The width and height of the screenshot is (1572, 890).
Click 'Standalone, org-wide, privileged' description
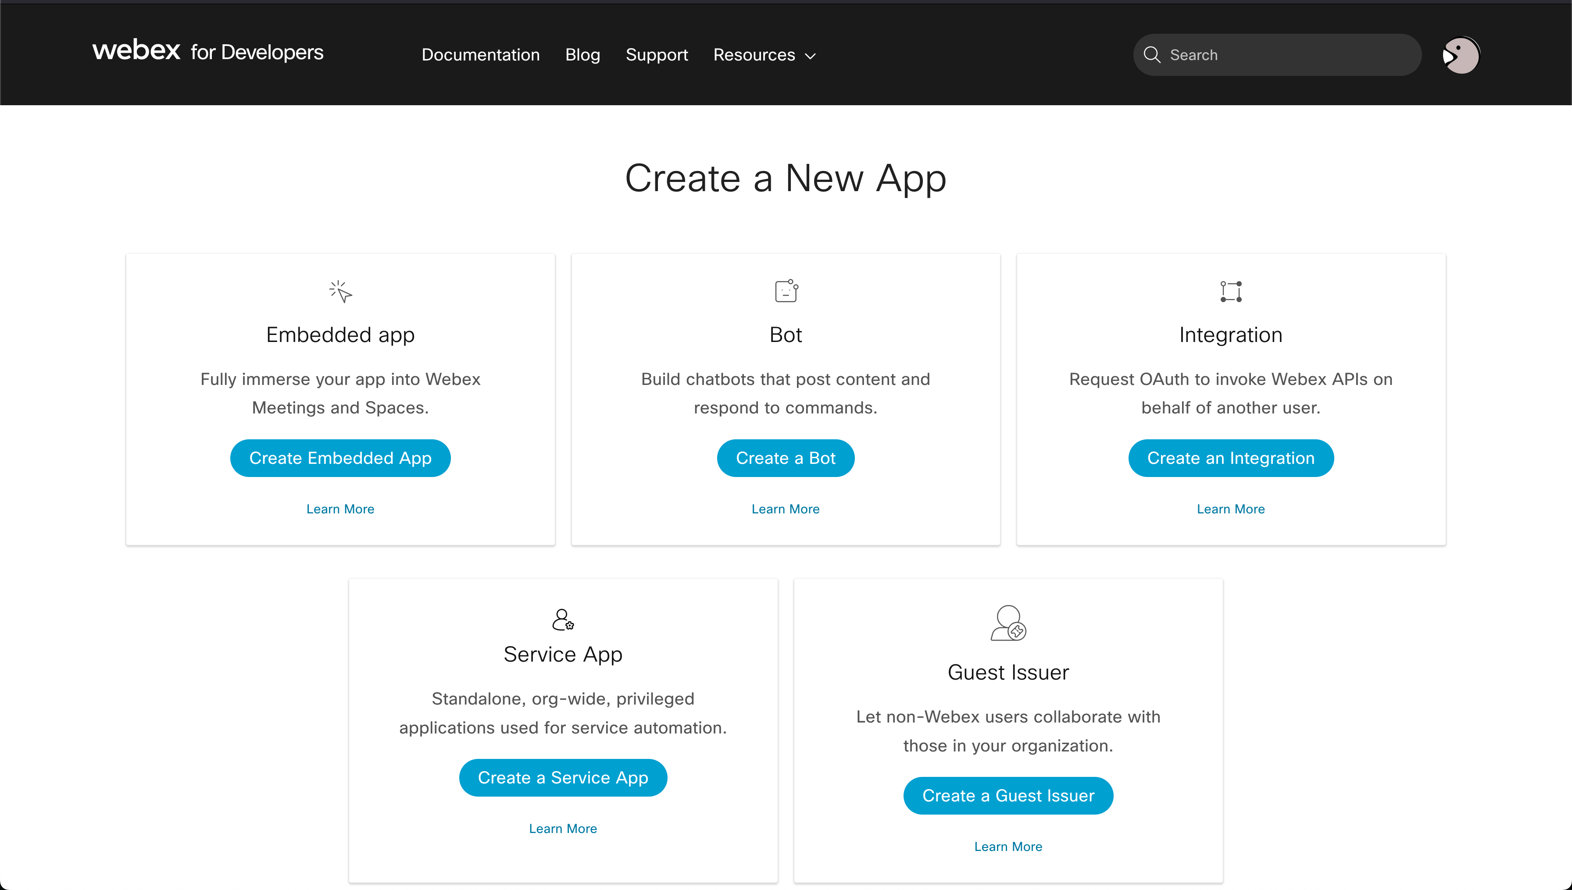563,713
